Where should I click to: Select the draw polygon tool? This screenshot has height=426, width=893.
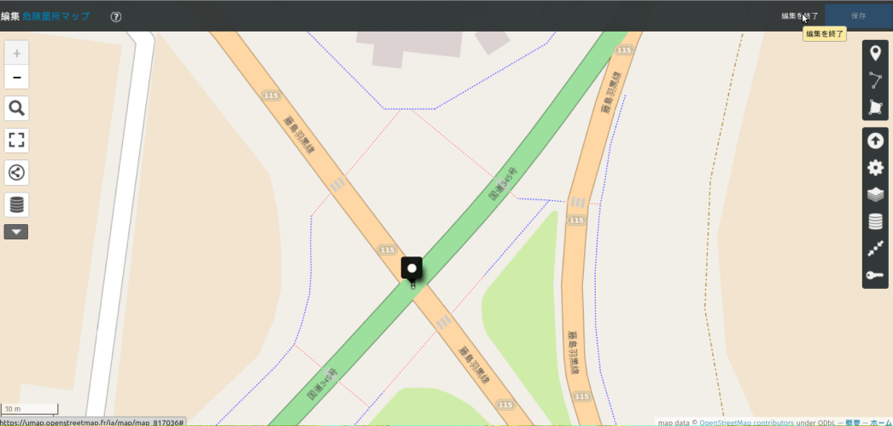coord(875,106)
